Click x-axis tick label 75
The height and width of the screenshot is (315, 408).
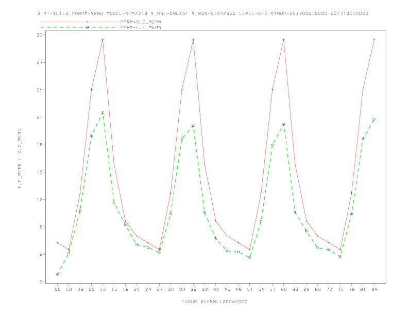point(341,289)
